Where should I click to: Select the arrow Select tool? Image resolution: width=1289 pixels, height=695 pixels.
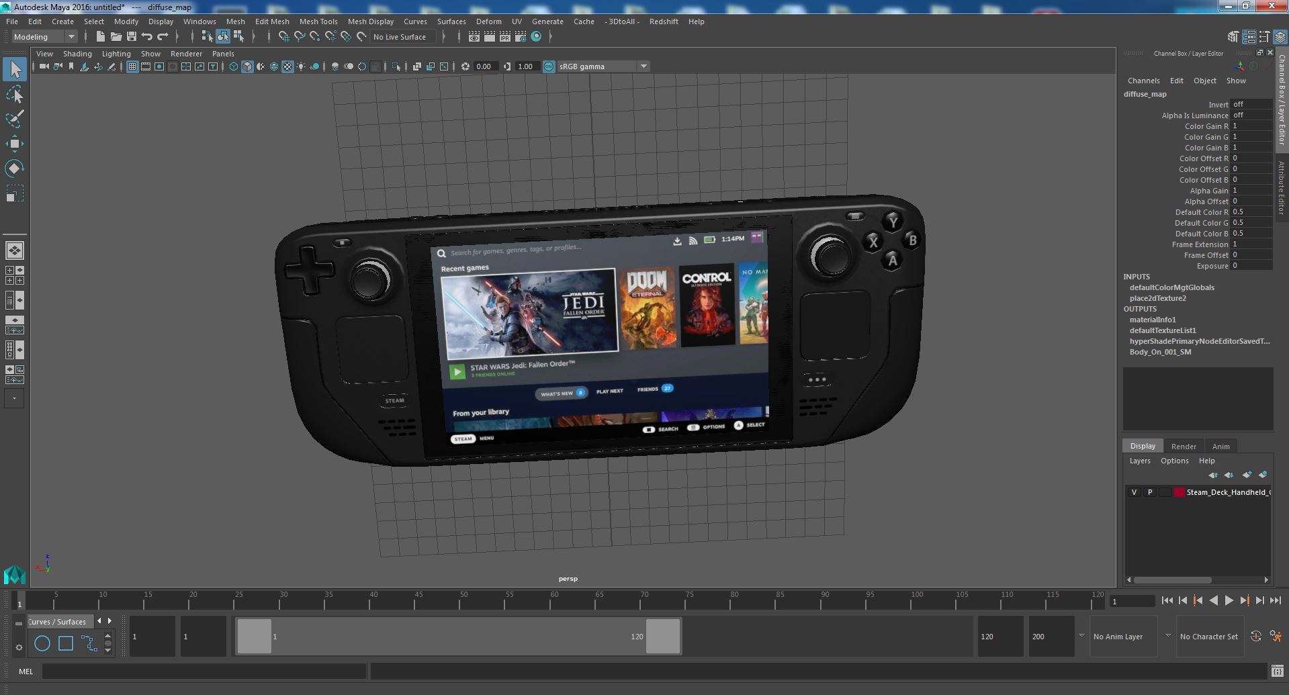click(15, 69)
